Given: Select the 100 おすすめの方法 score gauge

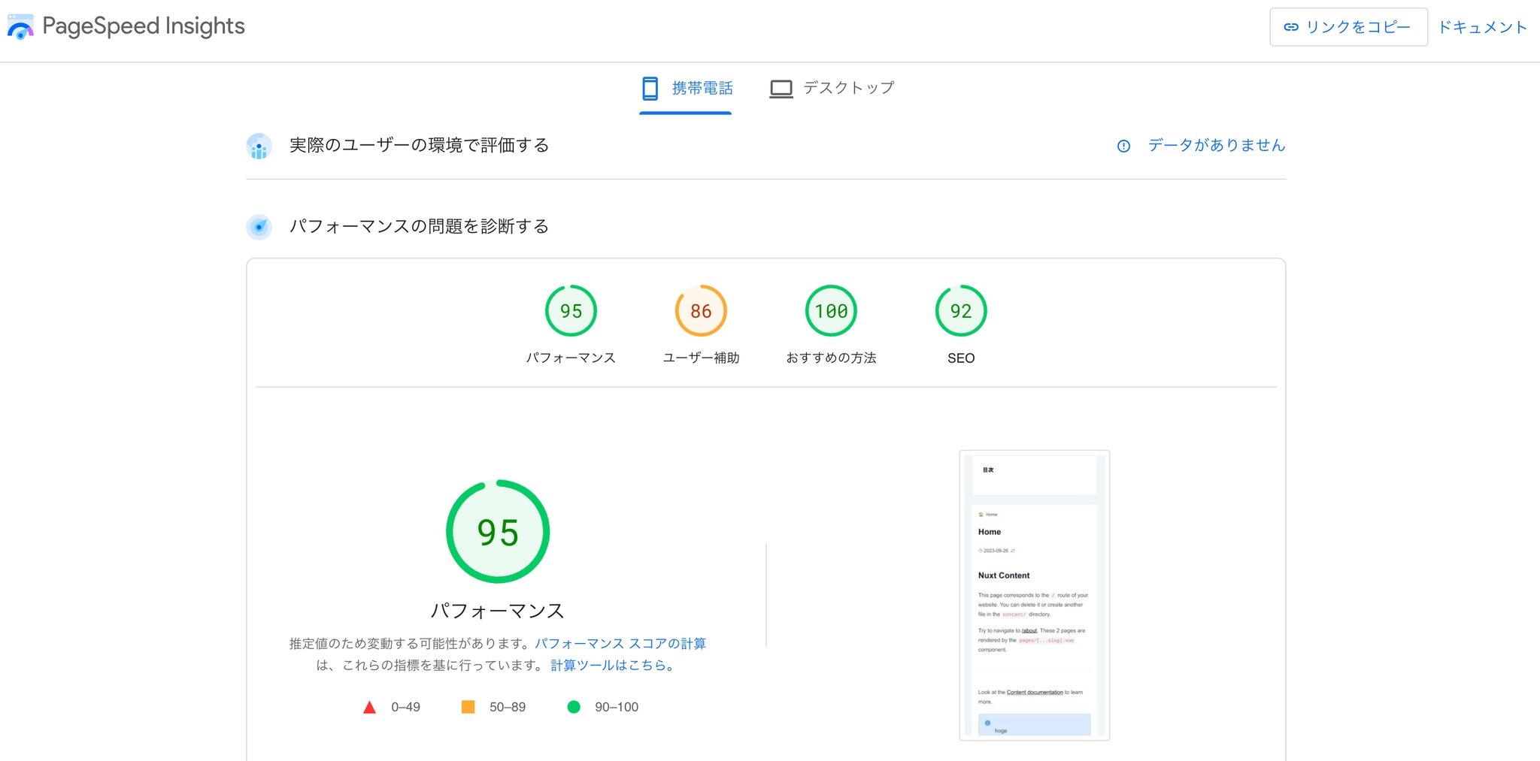Looking at the screenshot, I should pos(831,311).
